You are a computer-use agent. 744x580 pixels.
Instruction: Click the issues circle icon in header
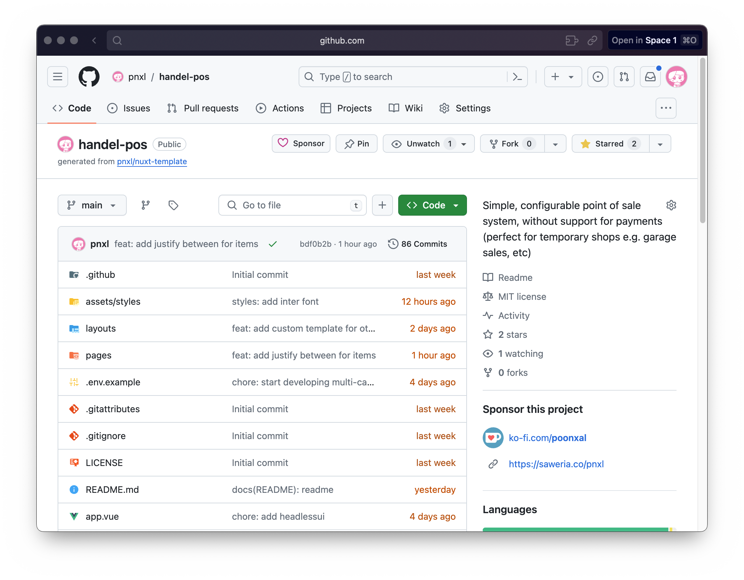[598, 77]
